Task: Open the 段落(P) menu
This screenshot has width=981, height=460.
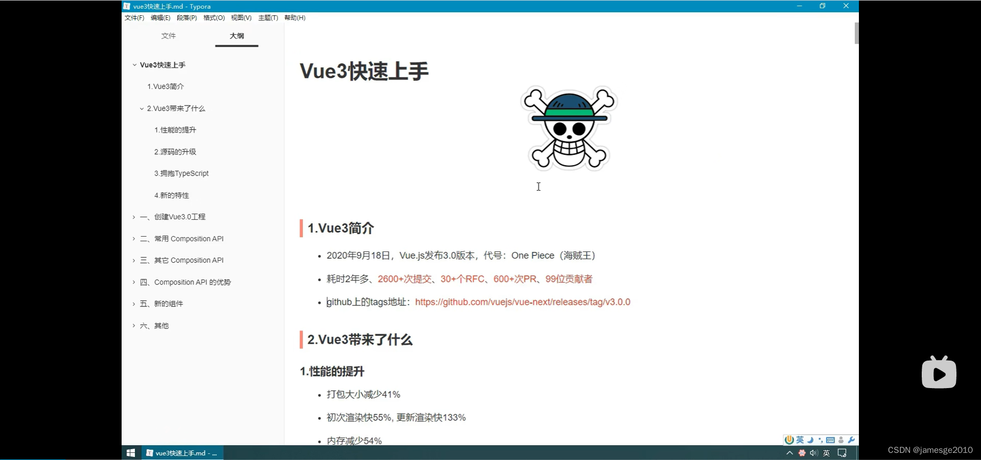Action: coord(187,18)
